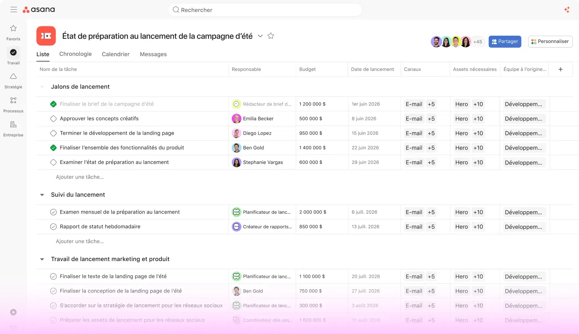Image resolution: width=579 pixels, height=334 pixels.
Task: Uncheck Finaliser l'ensemble des fonctionnalités du produit
Action: pyautogui.click(x=53, y=148)
